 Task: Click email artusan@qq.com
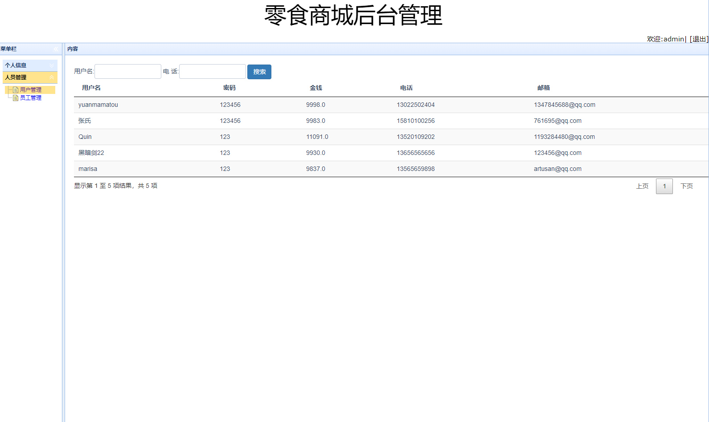click(557, 169)
